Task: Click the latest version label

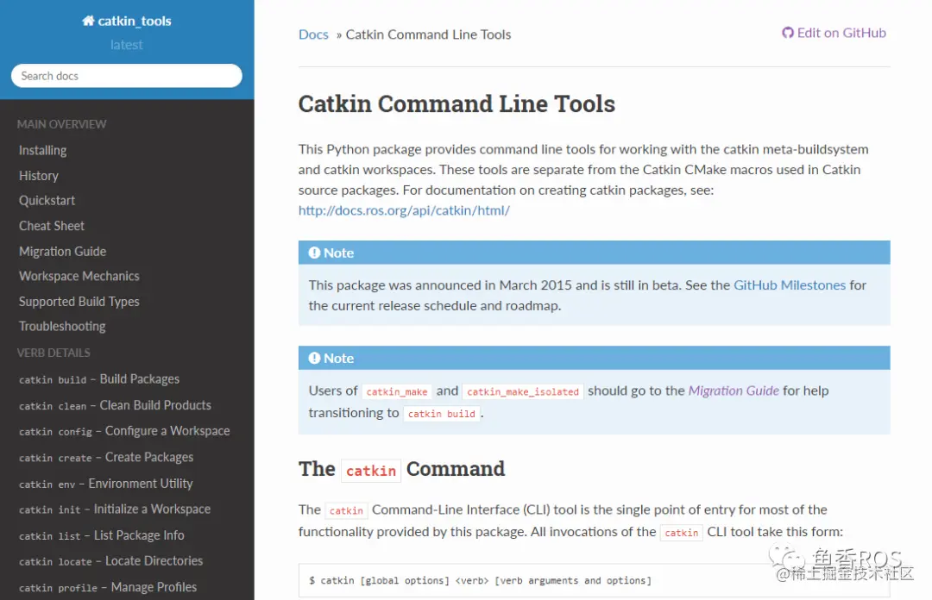Action: tap(127, 45)
